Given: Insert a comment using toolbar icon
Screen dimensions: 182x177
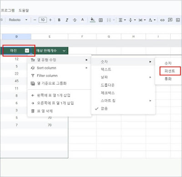Looking at the screenshot, I should click(x=170, y=20).
